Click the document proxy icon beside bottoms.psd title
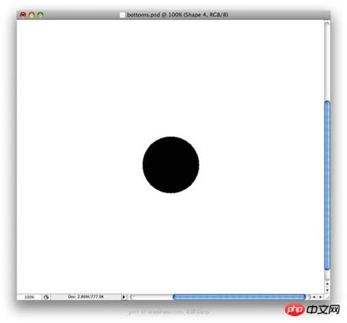Viewport: 347px width, 323px height. [x=122, y=15]
